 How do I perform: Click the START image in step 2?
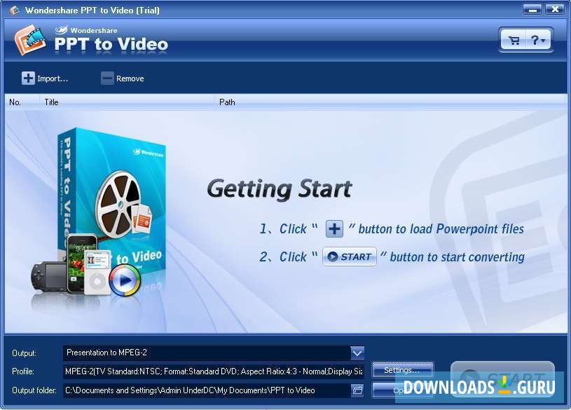point(349,257)
